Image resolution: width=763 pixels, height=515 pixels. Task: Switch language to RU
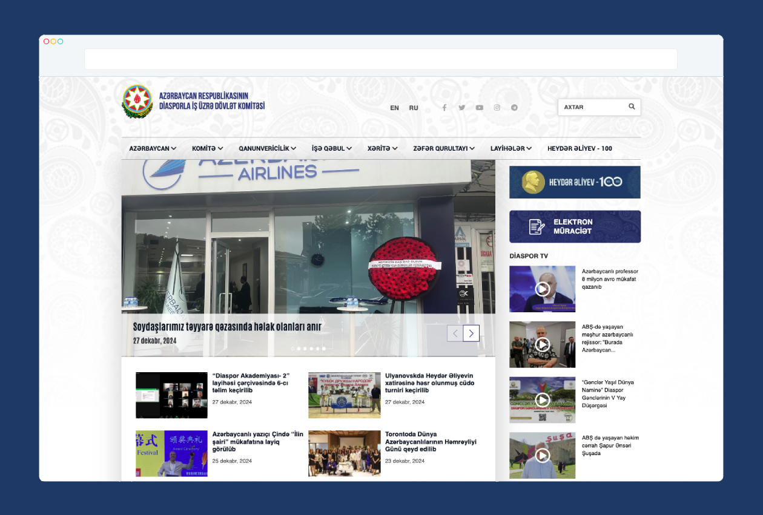click(x=414, y=108)
